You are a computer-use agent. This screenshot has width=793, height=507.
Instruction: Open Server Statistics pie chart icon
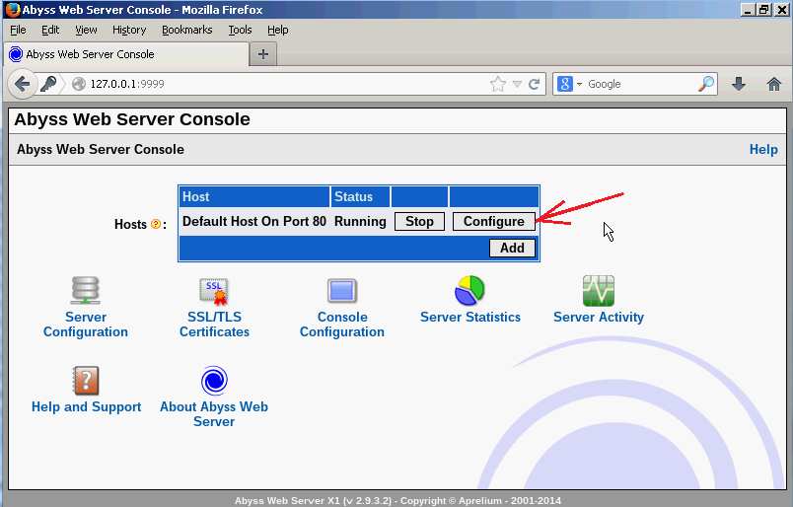[x=469, y=290]
